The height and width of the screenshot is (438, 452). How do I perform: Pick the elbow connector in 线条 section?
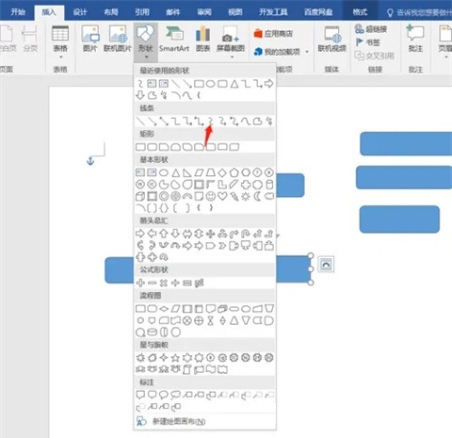tap(176, 122)
